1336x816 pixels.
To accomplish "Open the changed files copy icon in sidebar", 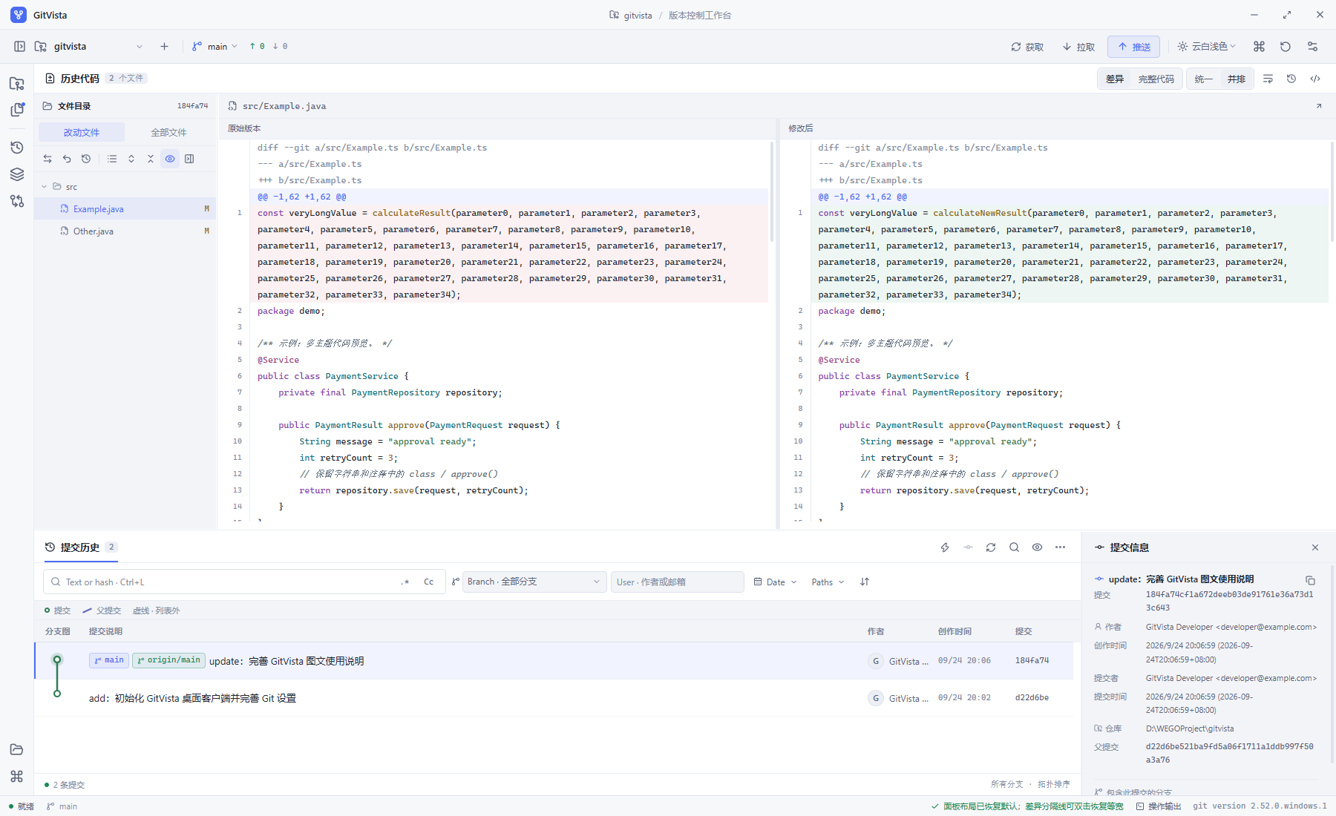I will coord(17,110).
